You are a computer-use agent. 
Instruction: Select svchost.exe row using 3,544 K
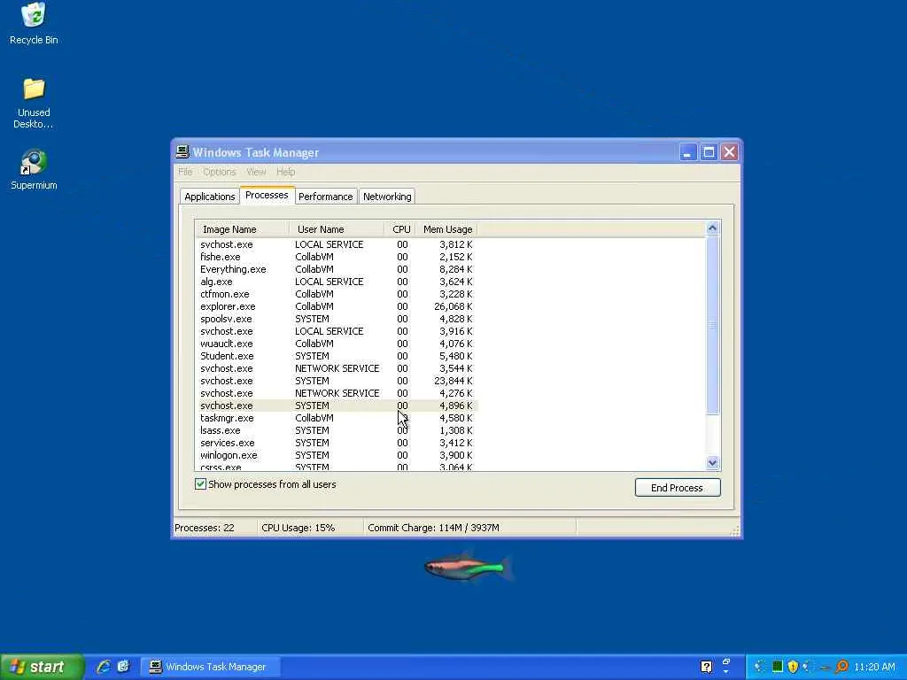click(x=337, y=368)
